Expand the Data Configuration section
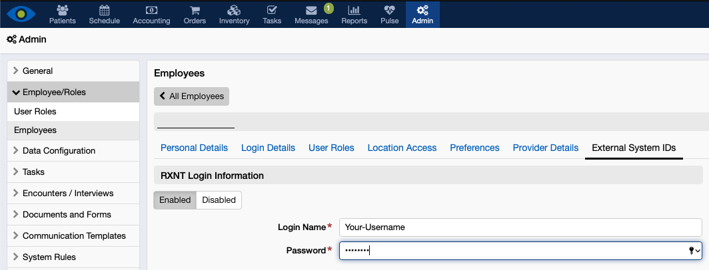Screen dimensions: 709x270 (x=59, y=150)
